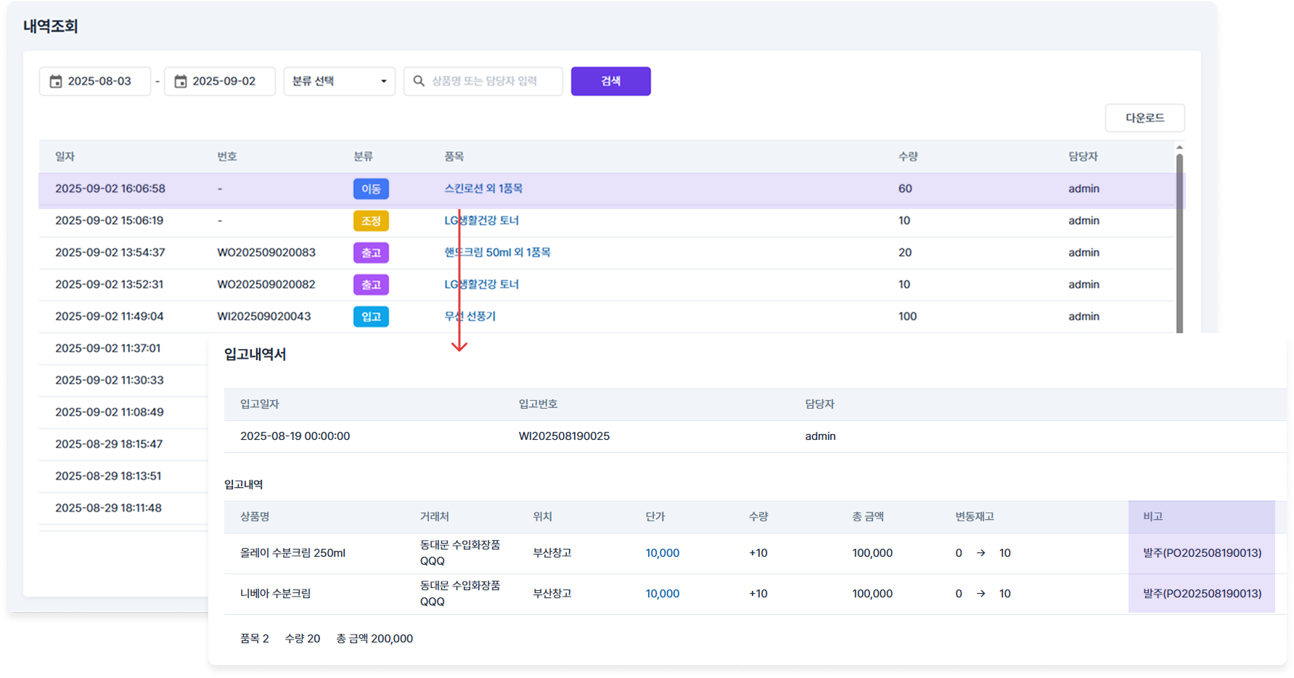
Task: Open the 분류 선택 dropdown
Action: coord(339,81)
